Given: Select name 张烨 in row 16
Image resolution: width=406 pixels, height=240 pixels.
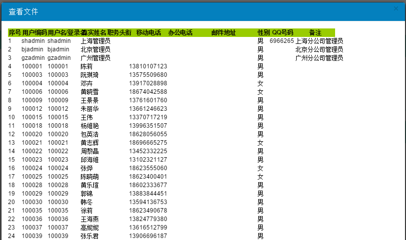Looking at the screenshot, I should pos(86,168).
